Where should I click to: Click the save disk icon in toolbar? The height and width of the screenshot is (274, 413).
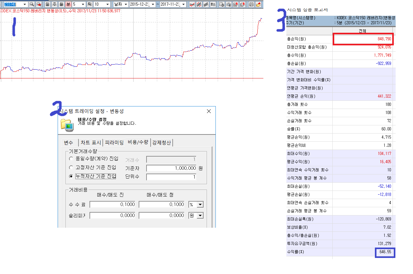point(251,4)
